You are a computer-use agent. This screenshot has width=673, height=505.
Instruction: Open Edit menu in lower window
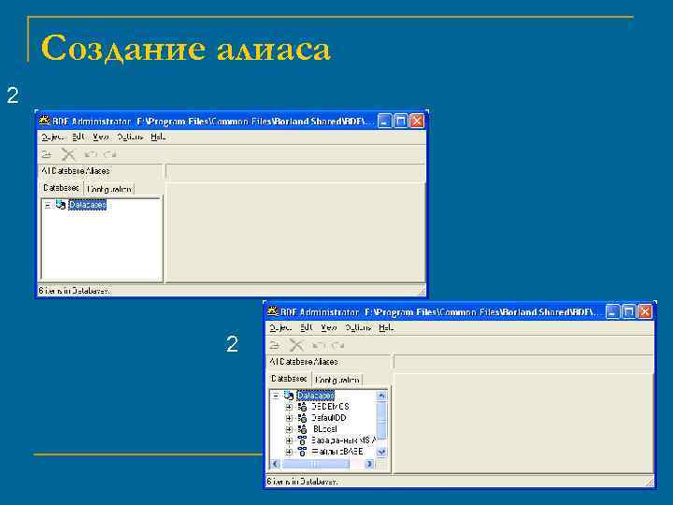coord(307,327)
